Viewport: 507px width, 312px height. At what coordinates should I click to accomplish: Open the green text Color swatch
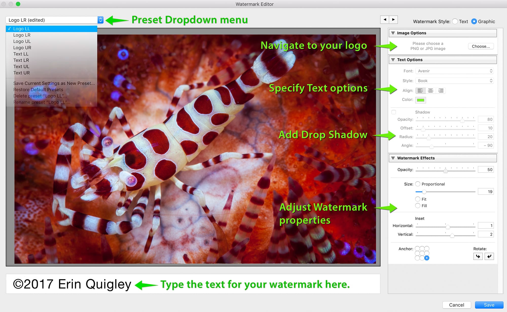421,100
